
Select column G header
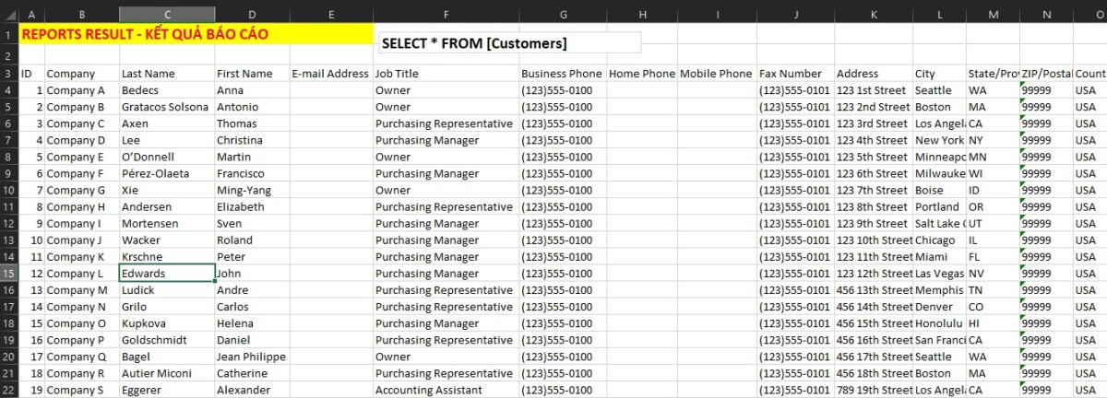tap(563, 15)
